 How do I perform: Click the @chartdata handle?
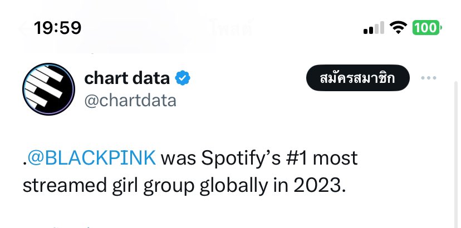130,101
